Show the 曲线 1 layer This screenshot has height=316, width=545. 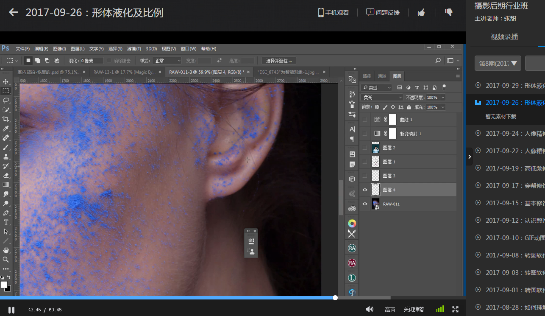[365, 120]
